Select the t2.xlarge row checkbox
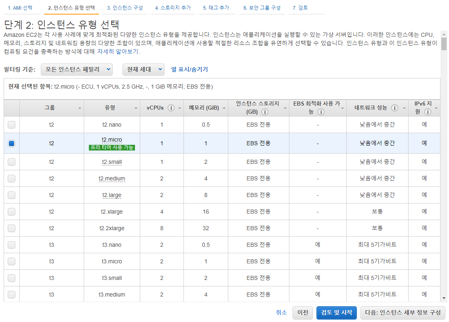Viewport: 449px width, 322px height. click(x=11, y=212)
